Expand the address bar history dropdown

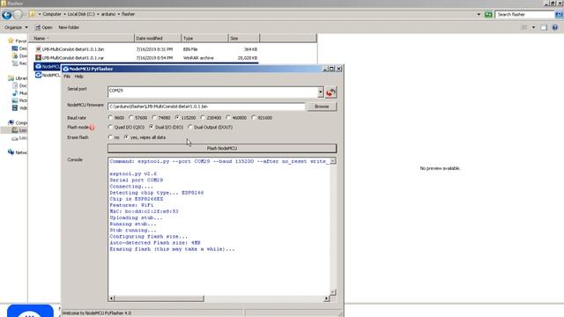coord(479,14)
